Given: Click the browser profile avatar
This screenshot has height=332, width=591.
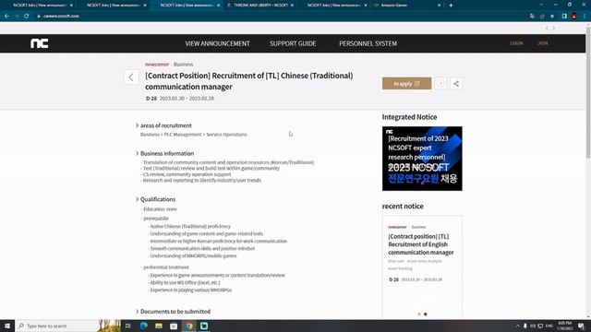Looking at the screenshot, I should point(574,17).
